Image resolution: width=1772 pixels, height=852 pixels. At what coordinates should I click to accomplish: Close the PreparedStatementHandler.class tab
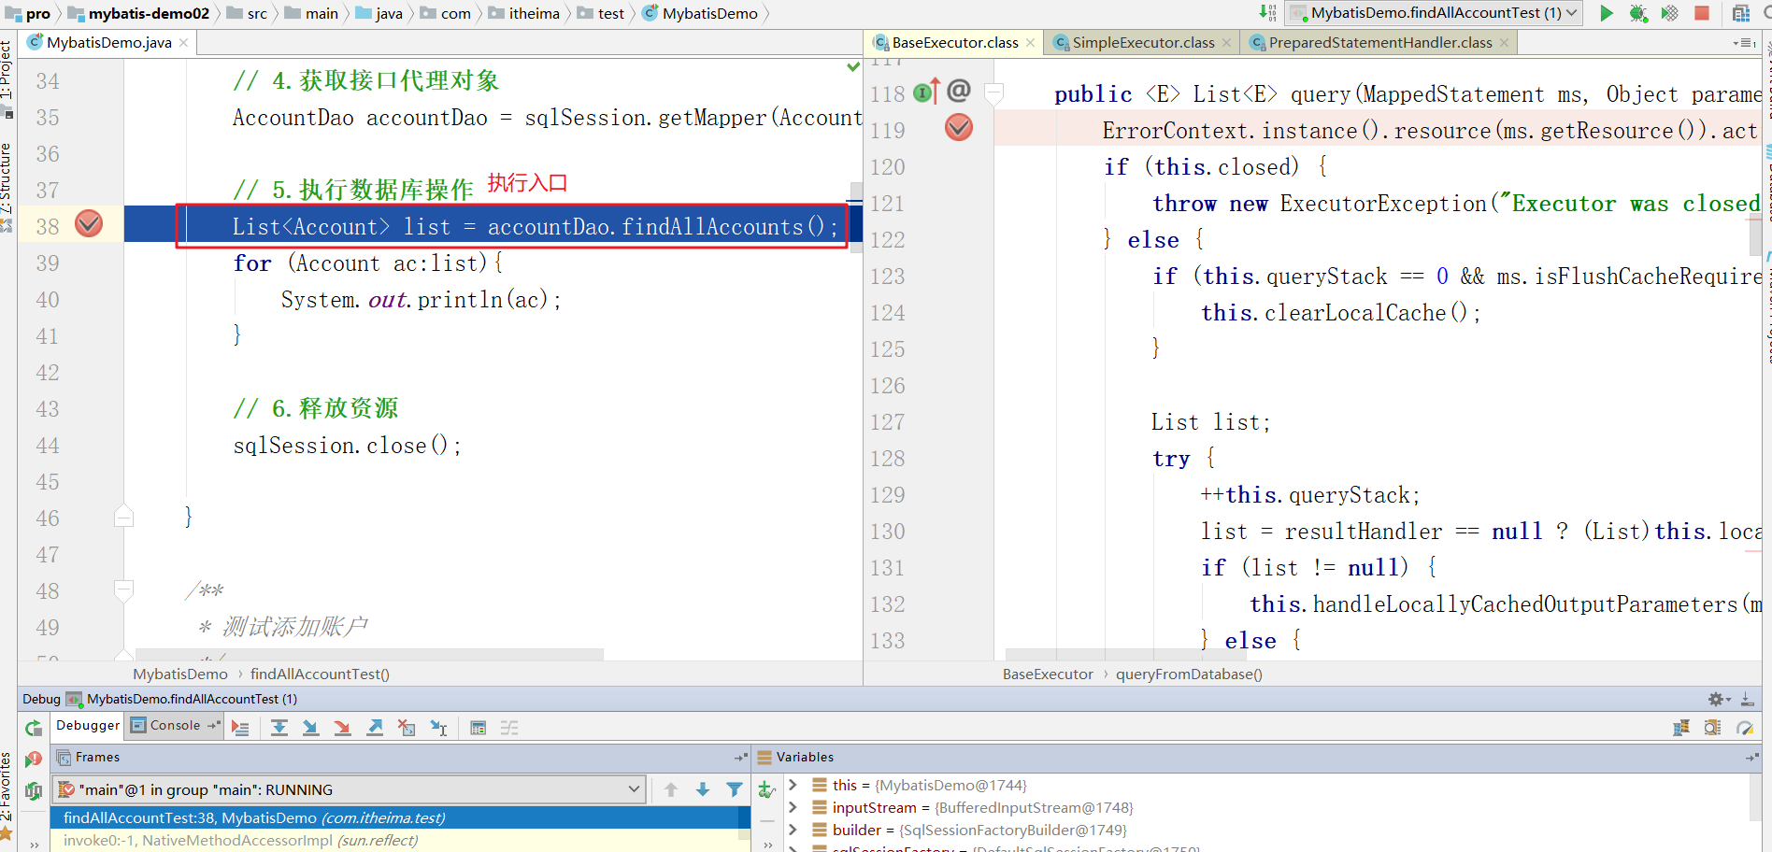pos(1504,43)
